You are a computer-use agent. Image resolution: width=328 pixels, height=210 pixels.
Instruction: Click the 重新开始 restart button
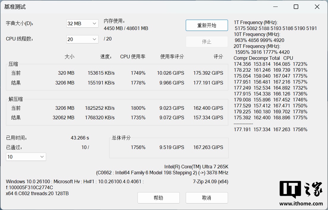click(x=207, y=25)
